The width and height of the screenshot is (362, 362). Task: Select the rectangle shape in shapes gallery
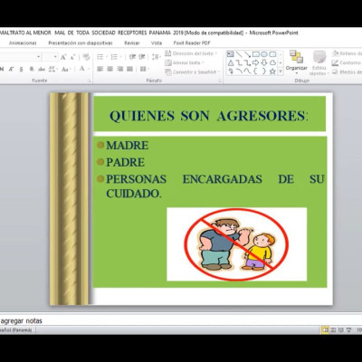click(x=256, y=54)
